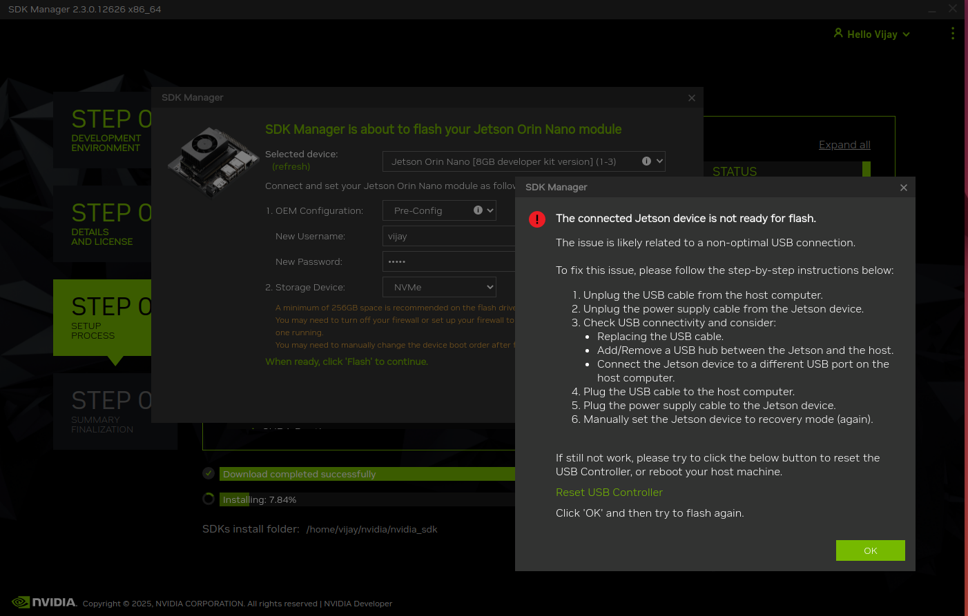Click the SDKs install folder path
Screen dimensions: 968x616
coord(372,530)
